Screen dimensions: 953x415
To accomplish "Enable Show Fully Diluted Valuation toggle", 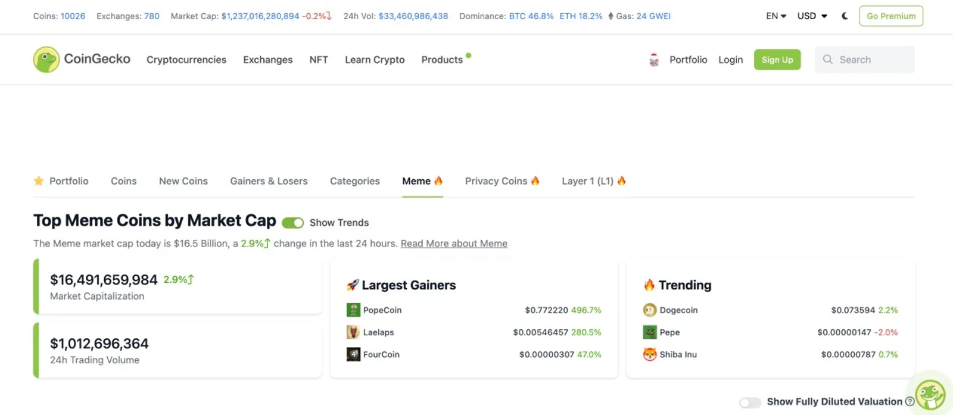I will pos(750,402).
